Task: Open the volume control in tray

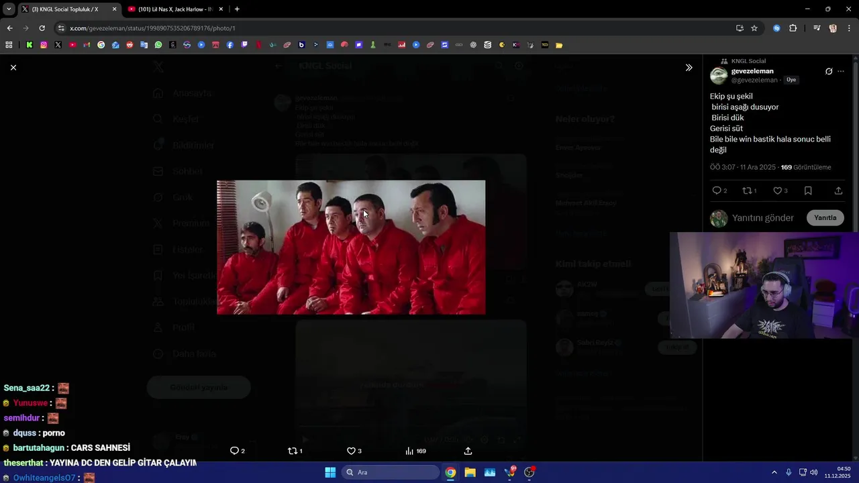Action: click(813, 472)
